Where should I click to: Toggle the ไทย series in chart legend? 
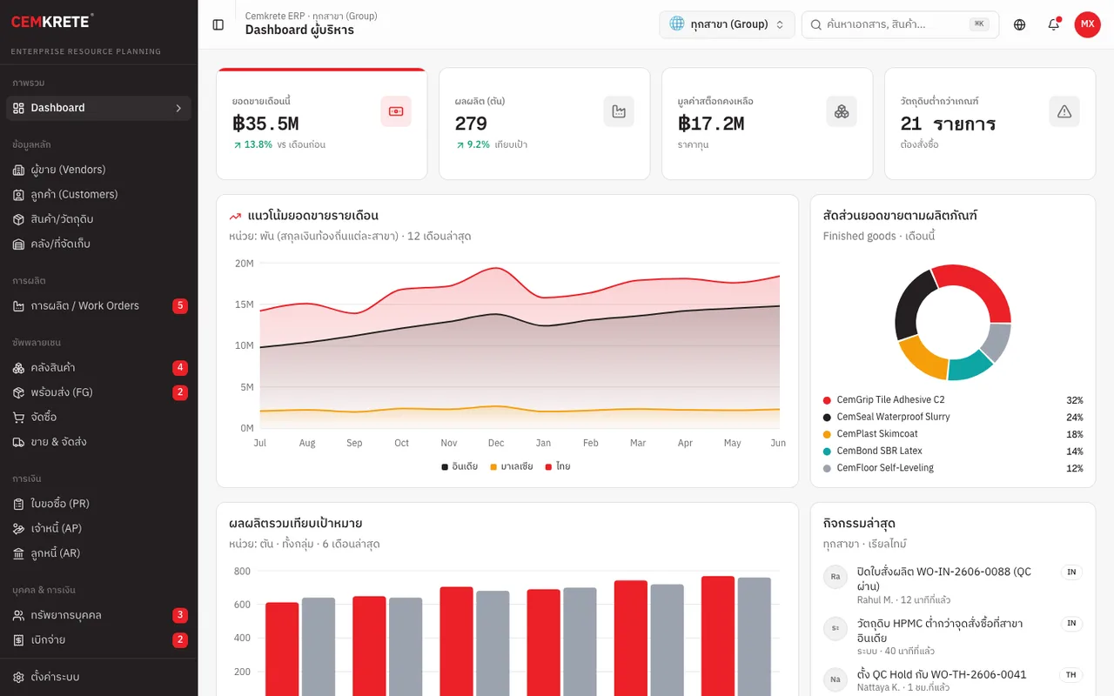pos(558,466)
